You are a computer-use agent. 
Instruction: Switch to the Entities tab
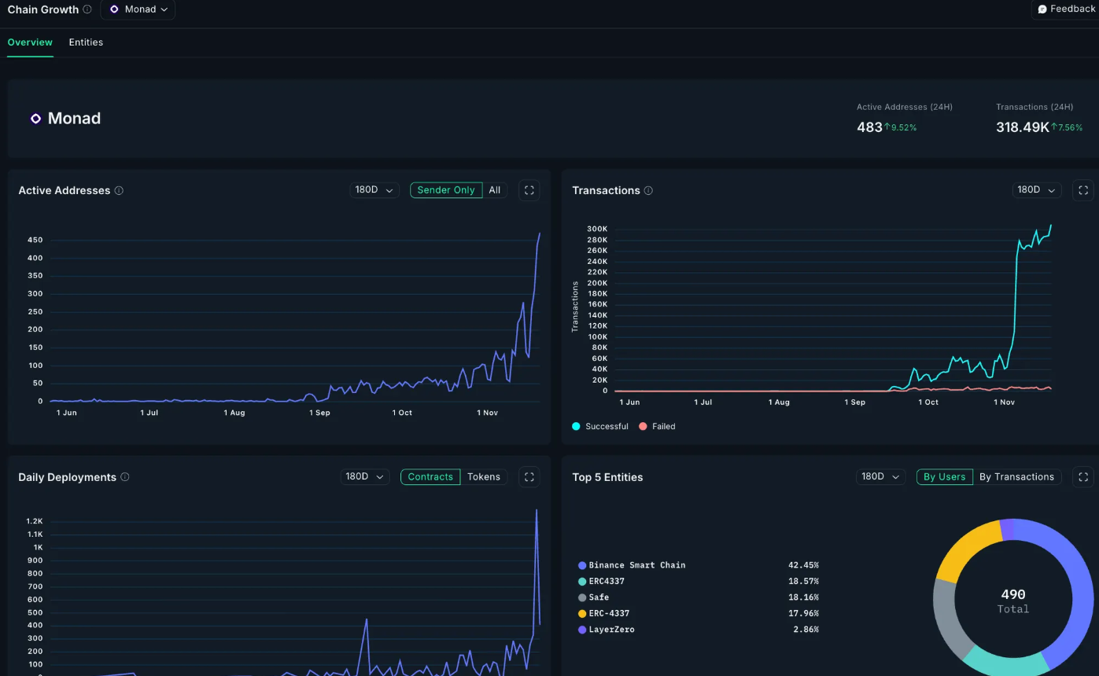86,42
